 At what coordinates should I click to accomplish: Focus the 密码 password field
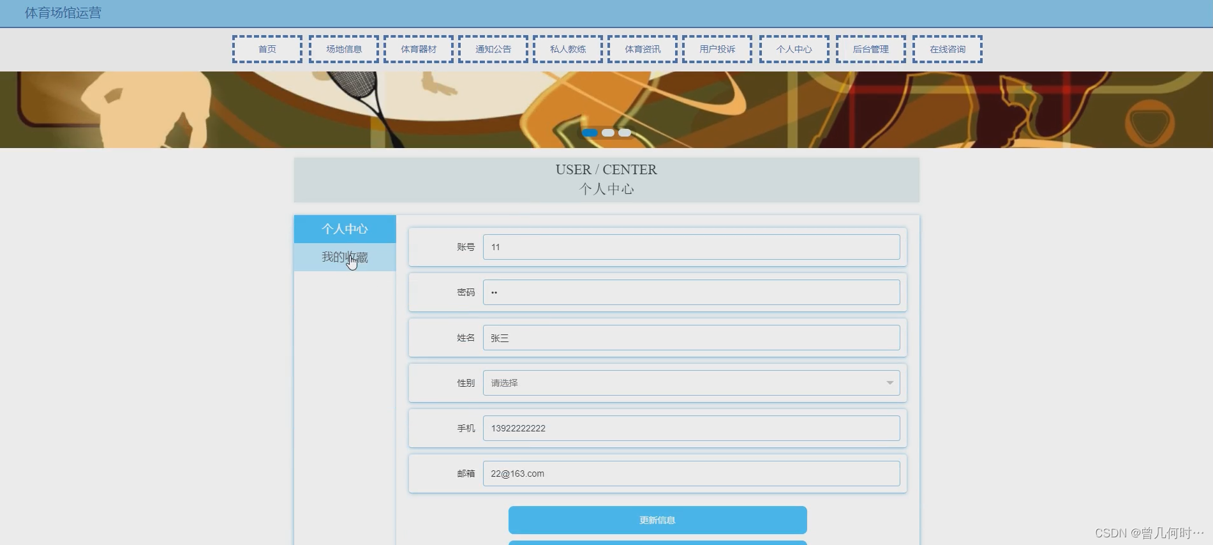tap(692, 292)
